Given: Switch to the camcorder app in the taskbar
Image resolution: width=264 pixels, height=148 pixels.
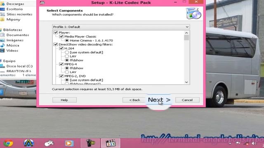Looking at the screenshot, I should 90,143.
